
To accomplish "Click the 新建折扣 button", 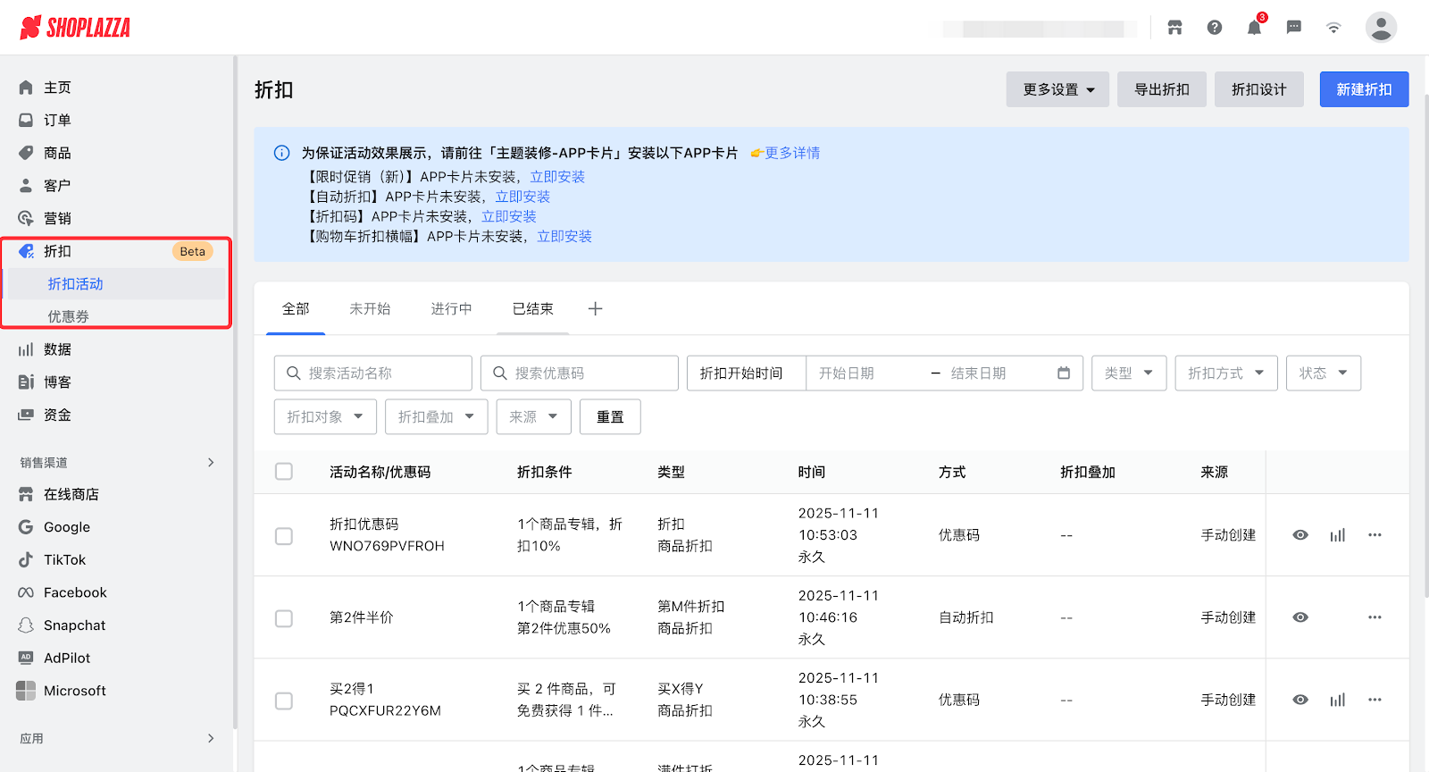I will coord(1364,89).
